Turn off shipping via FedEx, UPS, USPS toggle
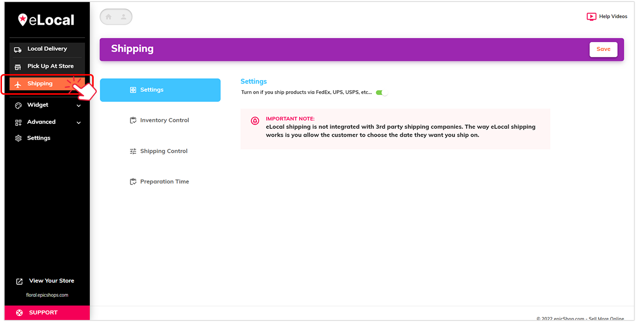Viewport: 636px width, 322px height. [381, 92]
